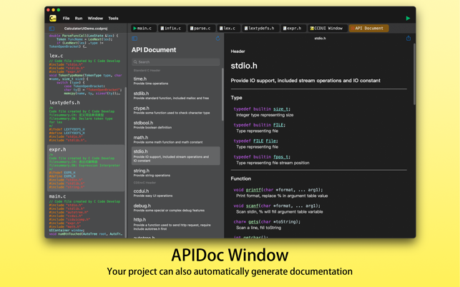The width and height of the screenshot is (460, 287).
Task: Click the scanf function link
Action: pos(252,206)
